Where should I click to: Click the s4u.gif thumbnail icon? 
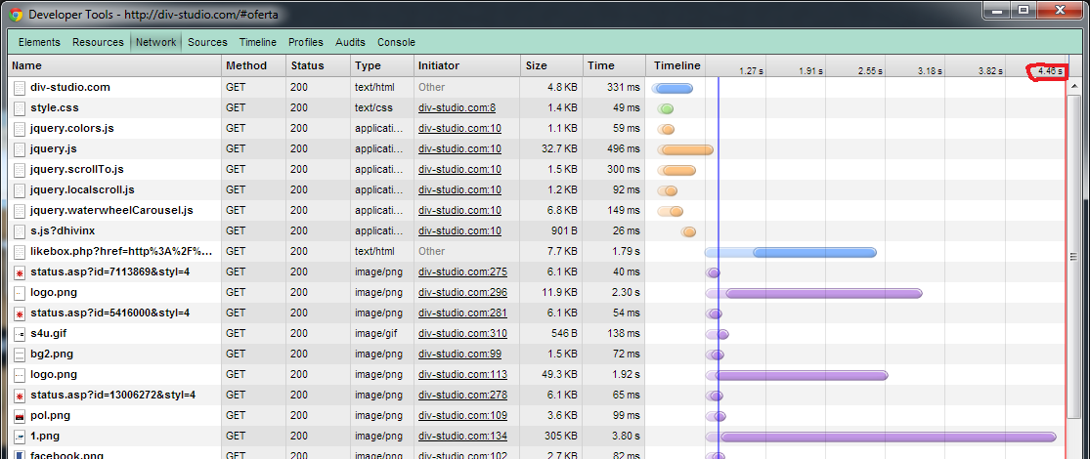point(20,334)
